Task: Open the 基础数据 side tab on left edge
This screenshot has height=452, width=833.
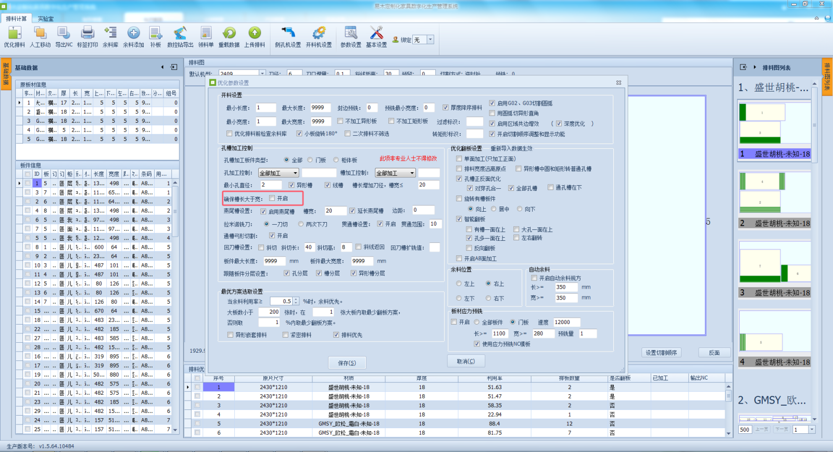Action: [6, 74]
